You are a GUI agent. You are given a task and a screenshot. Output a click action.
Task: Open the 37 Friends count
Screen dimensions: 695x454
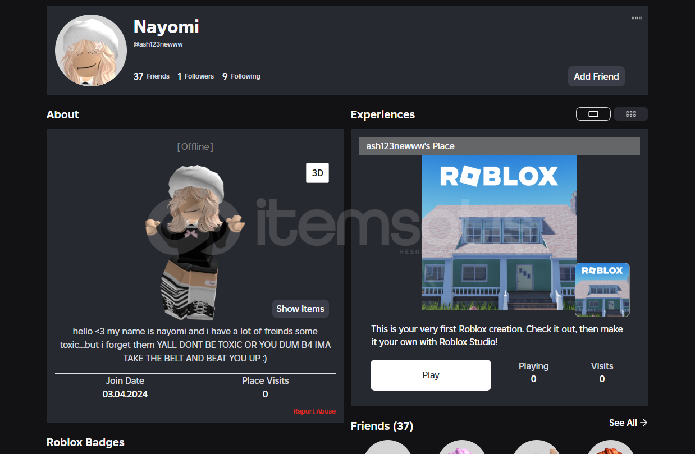point(152,76)
